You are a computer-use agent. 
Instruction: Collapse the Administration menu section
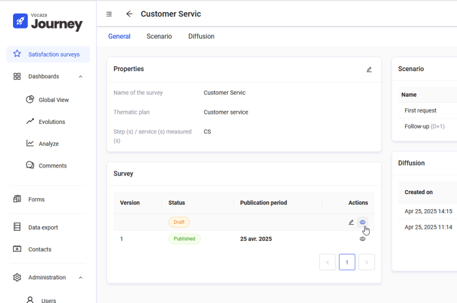click(80, 278)
